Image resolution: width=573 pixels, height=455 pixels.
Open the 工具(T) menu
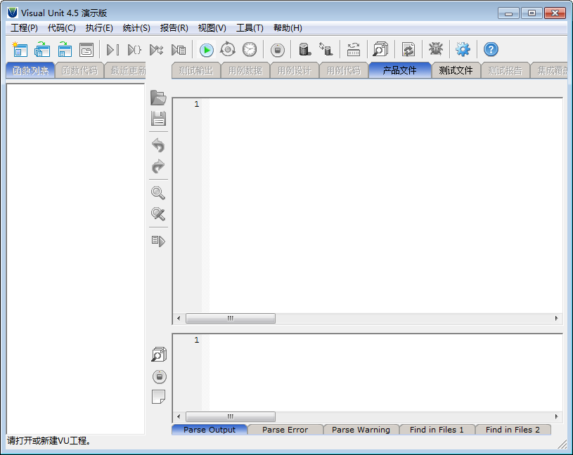[x=250, y=28]
